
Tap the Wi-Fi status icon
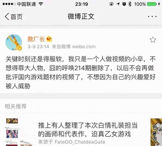41,4
